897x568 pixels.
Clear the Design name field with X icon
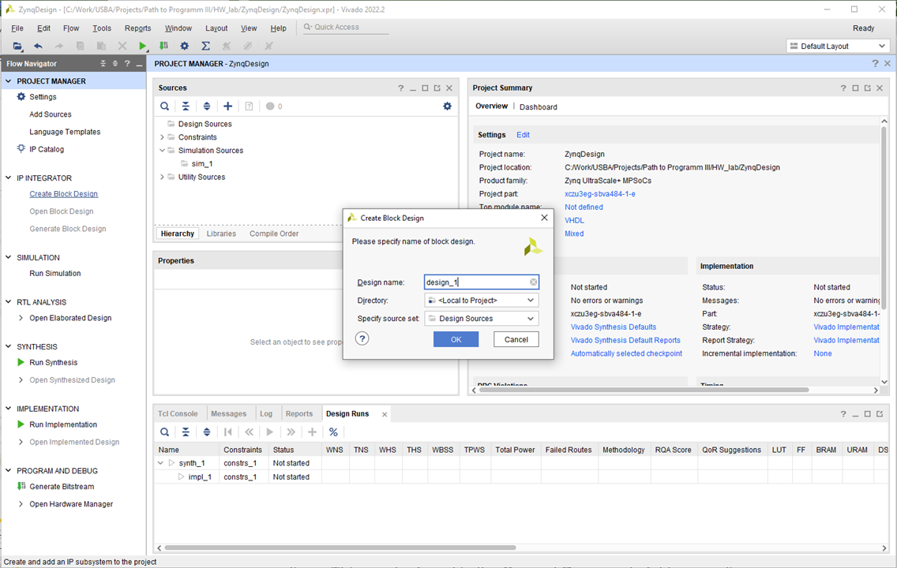click(534, 282)
